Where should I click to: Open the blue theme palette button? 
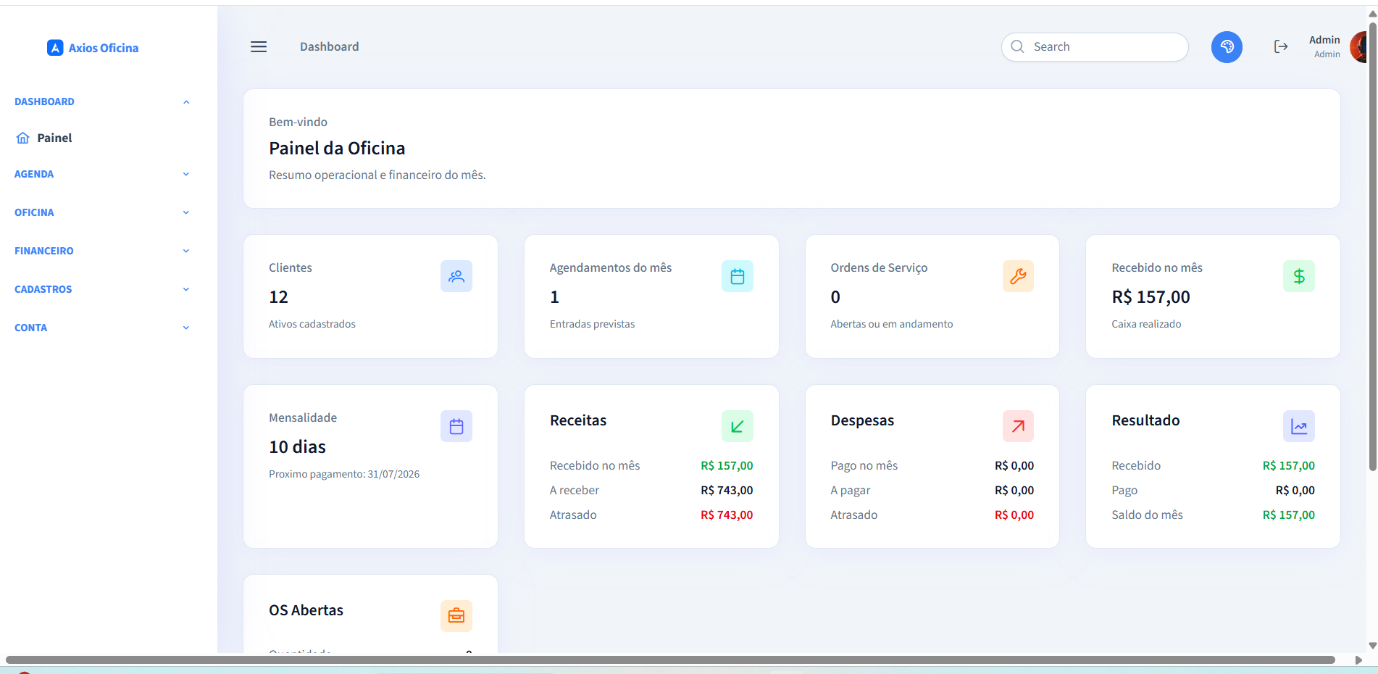click(x=1227, y=47)
